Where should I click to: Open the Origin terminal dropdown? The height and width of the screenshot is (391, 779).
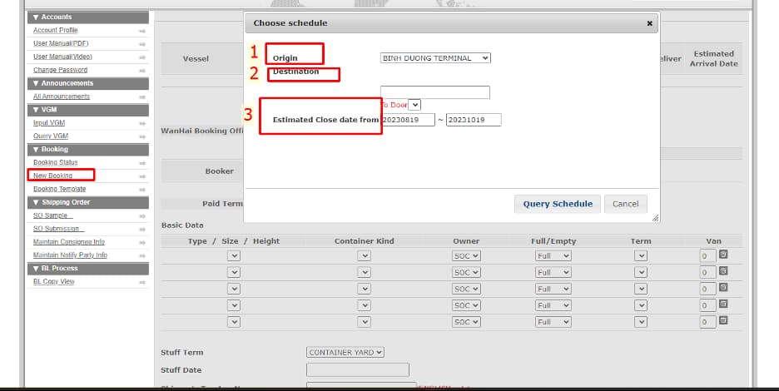(x=435, y=58)
